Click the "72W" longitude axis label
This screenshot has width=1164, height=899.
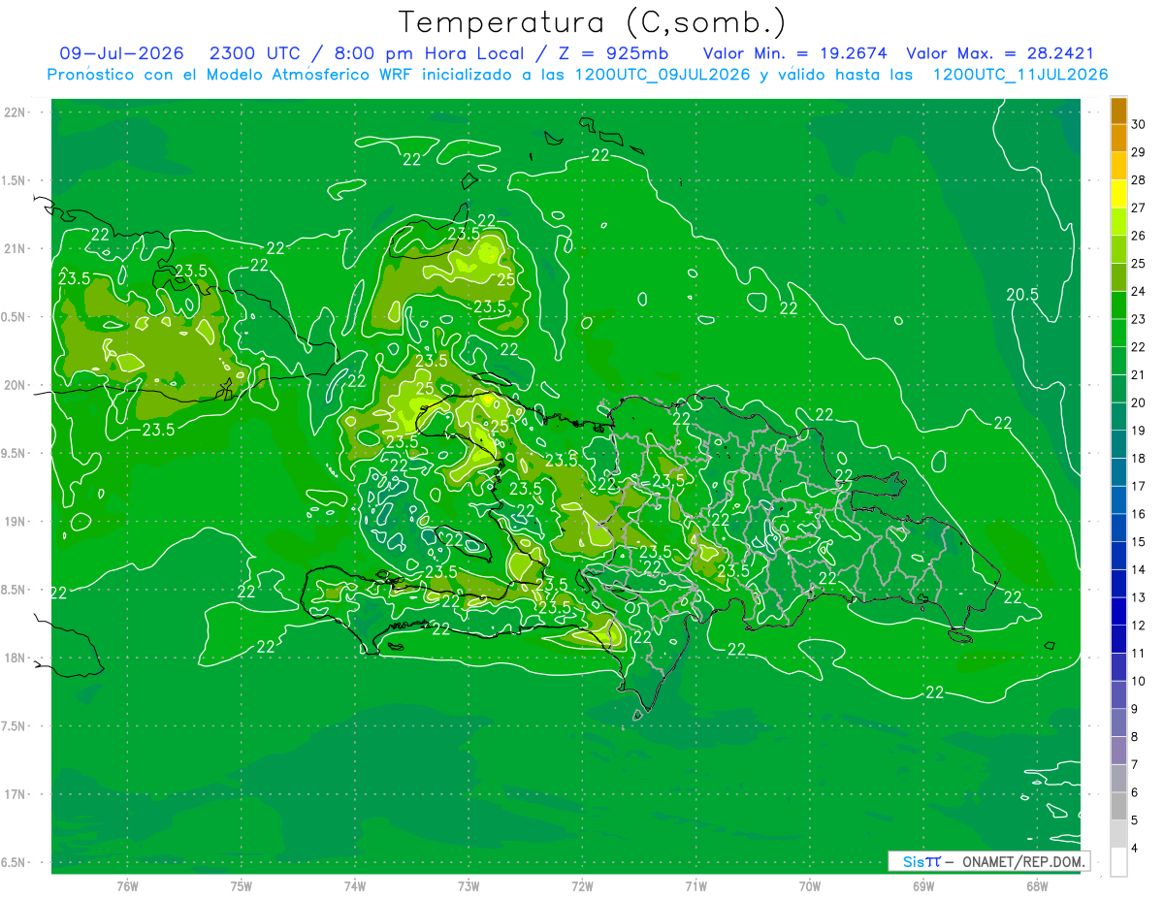[x=582, y=885]
